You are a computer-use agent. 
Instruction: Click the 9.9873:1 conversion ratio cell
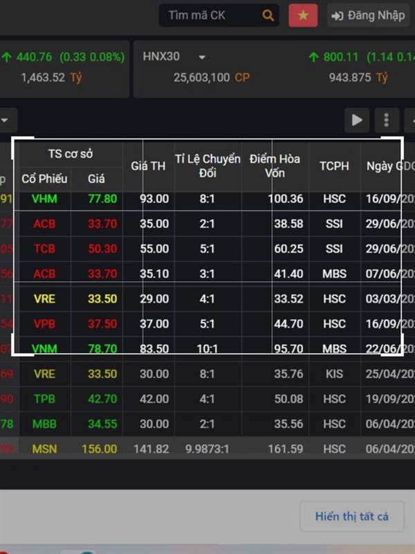(x=207, y=449)
